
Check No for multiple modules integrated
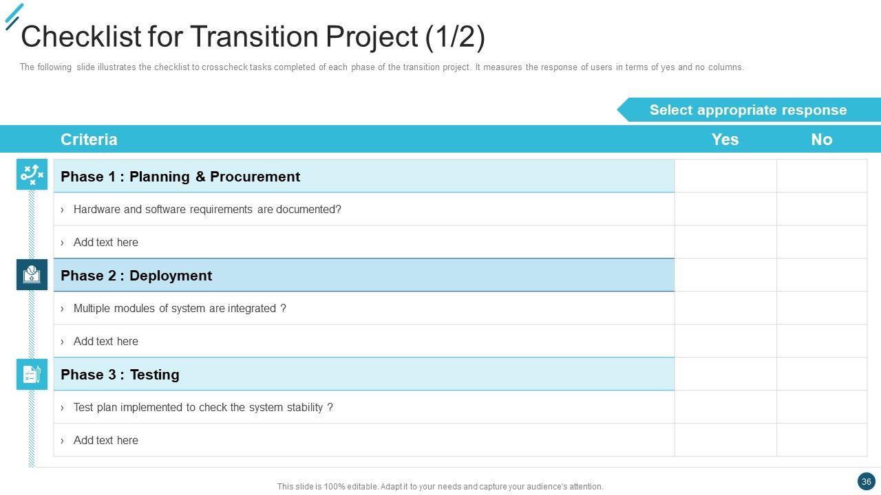pos(822,308)
